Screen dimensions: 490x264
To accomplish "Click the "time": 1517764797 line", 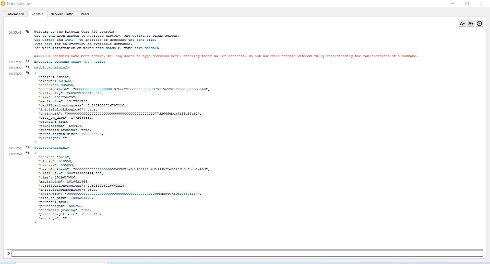I will pyautogui.click(x=57, y=97).
